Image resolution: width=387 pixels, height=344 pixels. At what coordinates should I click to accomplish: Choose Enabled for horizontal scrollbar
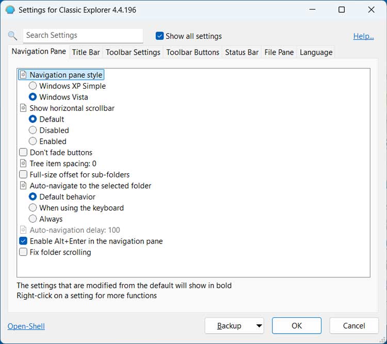click(33, 141)
